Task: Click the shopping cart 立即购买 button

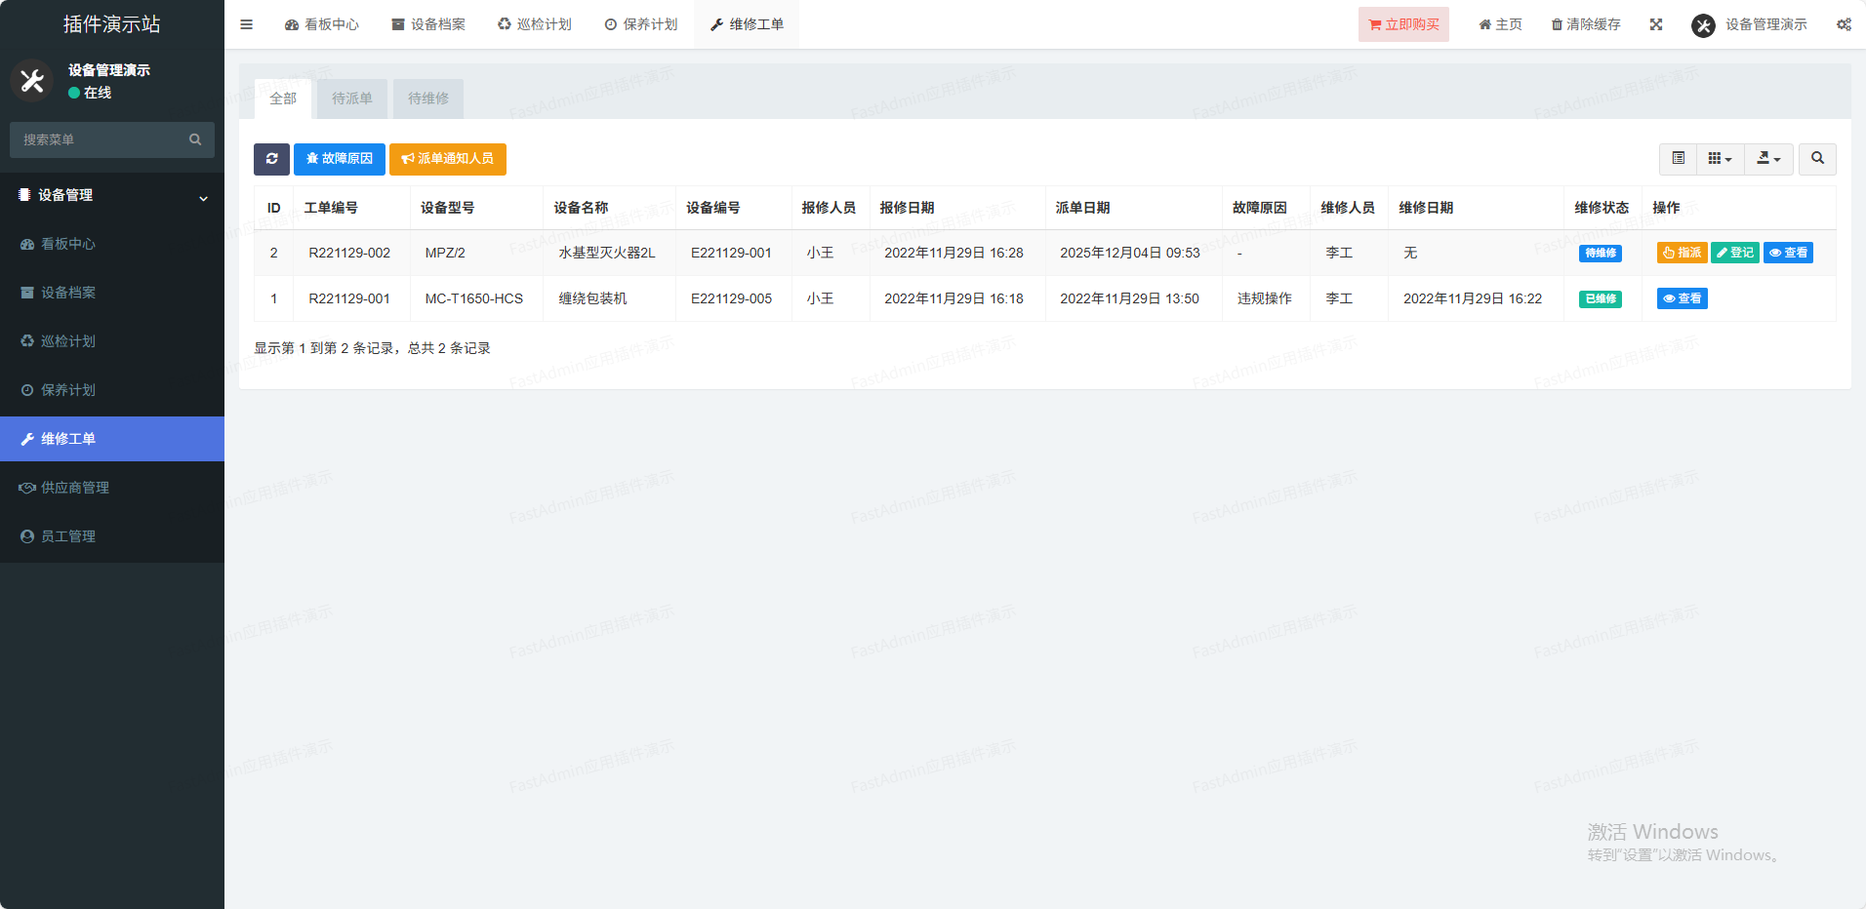Action: pyautogui.click(x=1403, y=24)
